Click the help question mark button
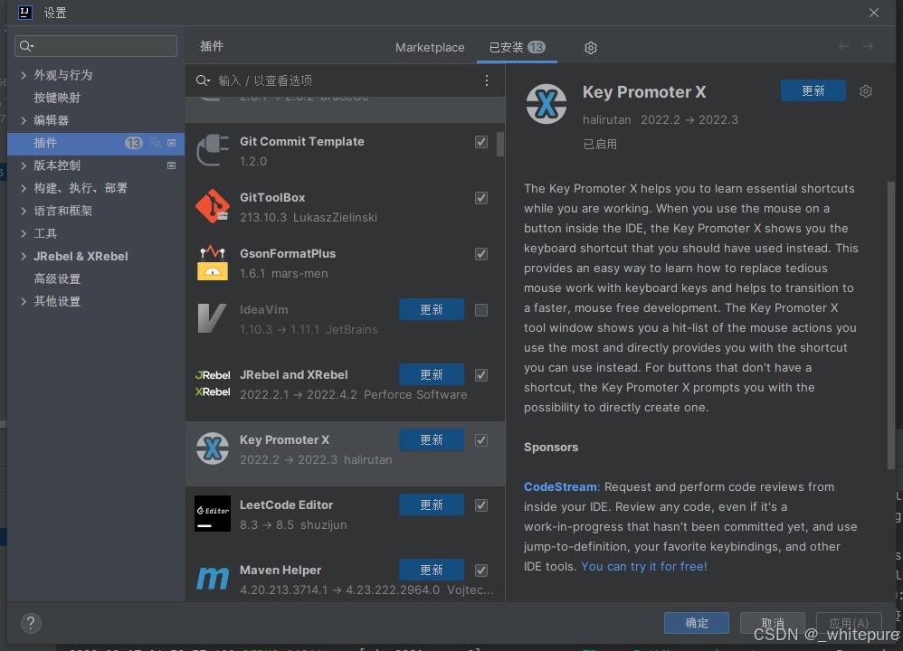This screenshot has width=903, height=651. click(x=31, y=623)
